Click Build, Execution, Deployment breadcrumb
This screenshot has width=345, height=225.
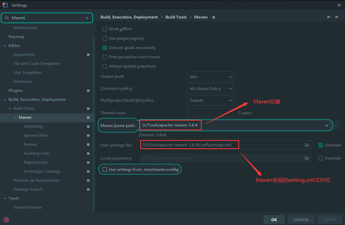click(x=129, y=17)
